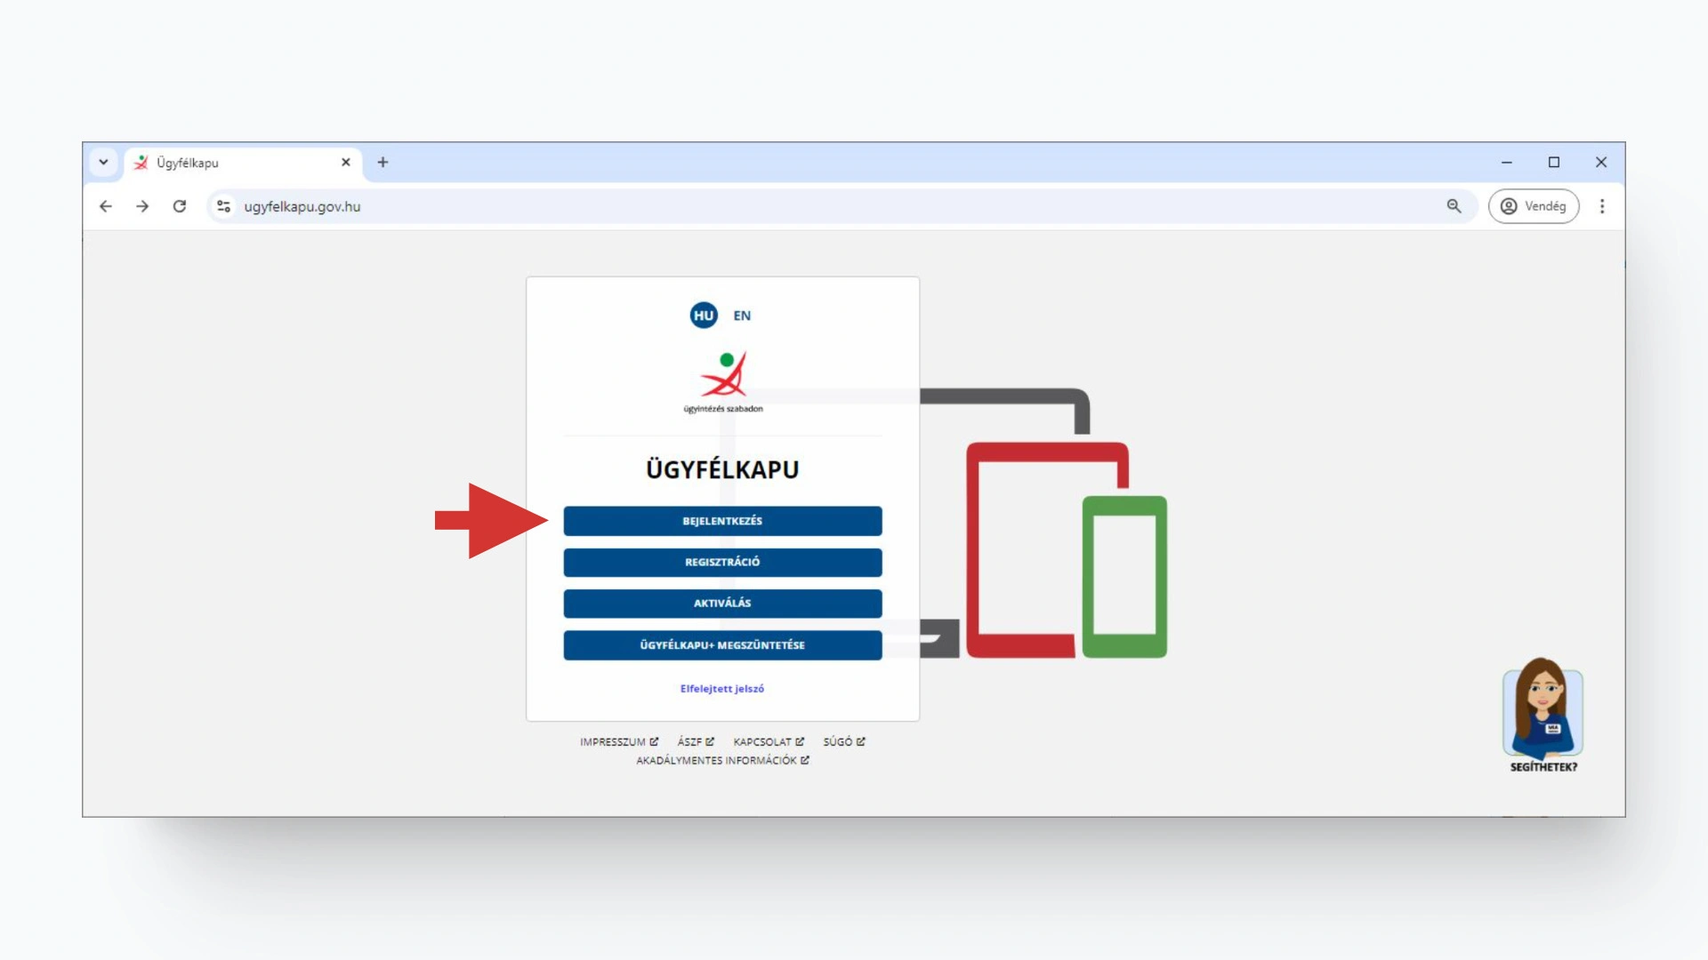Switch language to EN
Screen dimensions: 1708x960
[742, 316]
